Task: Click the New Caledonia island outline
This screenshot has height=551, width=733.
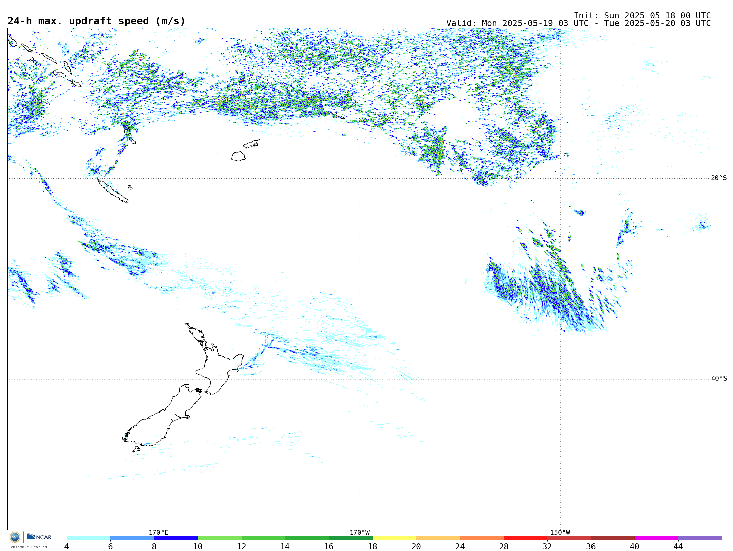Action: [x=113, y=191]
